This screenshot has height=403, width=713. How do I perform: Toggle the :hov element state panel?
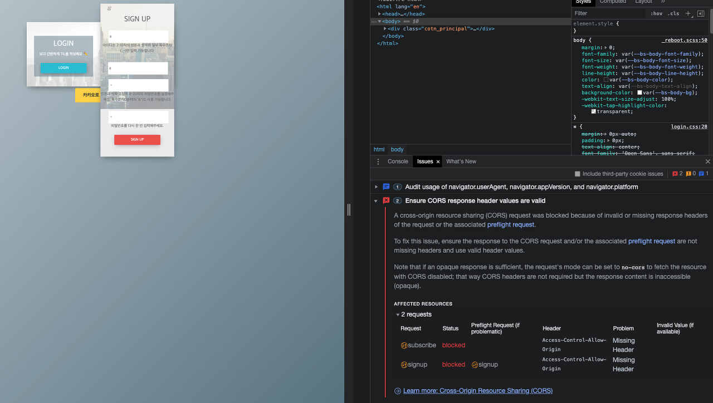657,13
